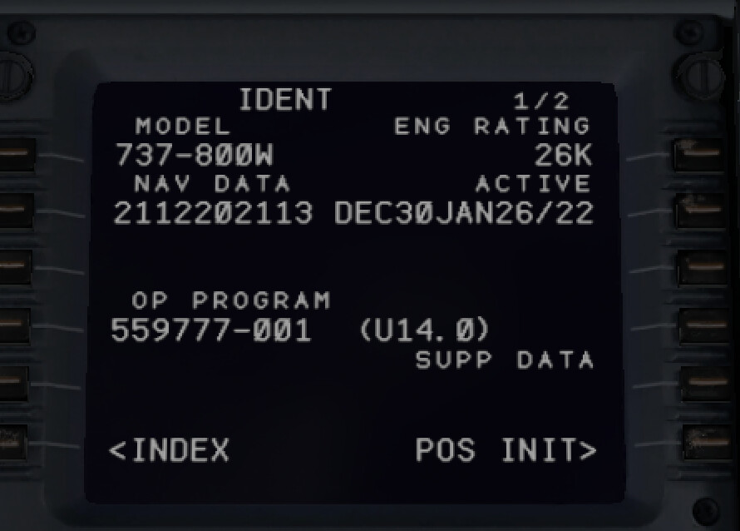This screenshot has width=740, height=531.
Task: Select the NAV DATA label
Action: pyautogui.click(x=212, y=184)
